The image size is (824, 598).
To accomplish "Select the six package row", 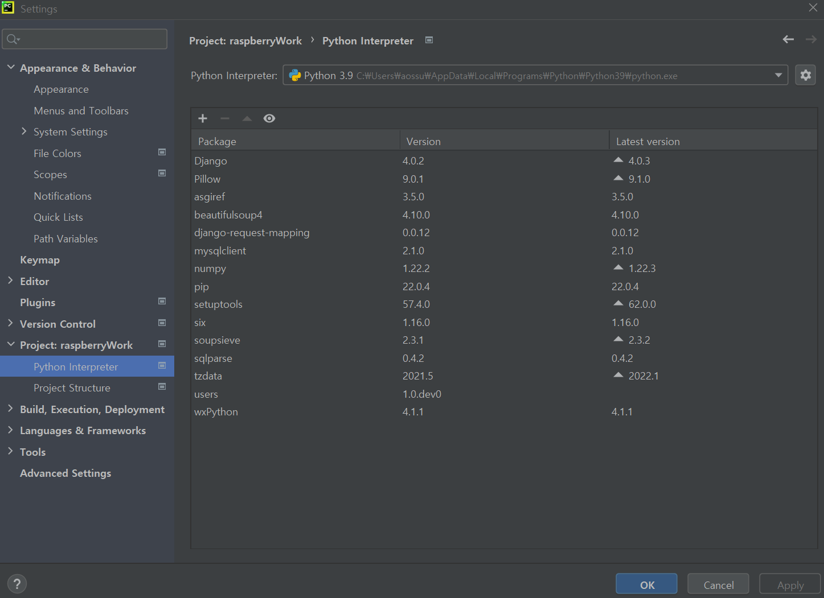I will [504, 322].
